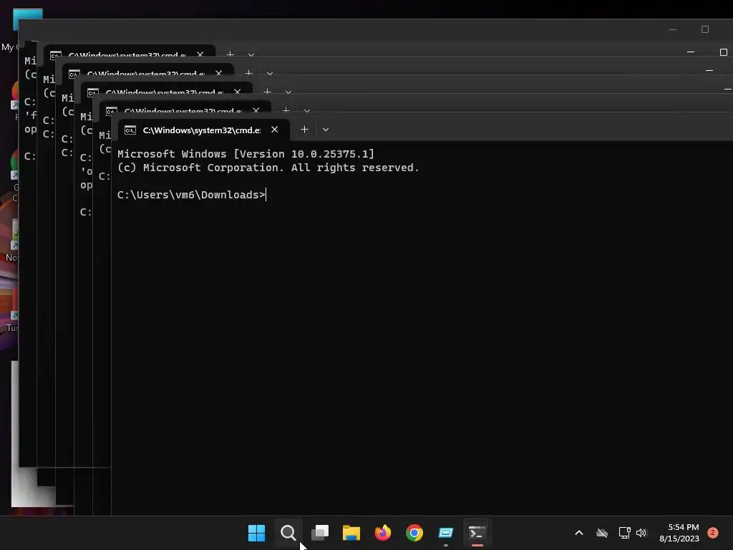
Task: Open clock and date 5:54 PM
Action: (679, 533)
